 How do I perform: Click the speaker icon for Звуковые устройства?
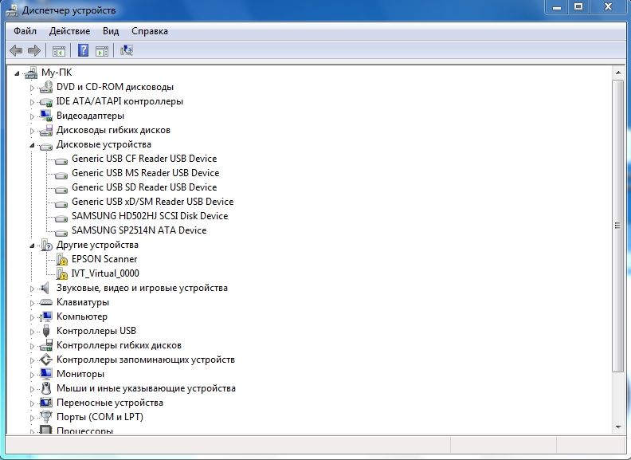pos(45,288)
